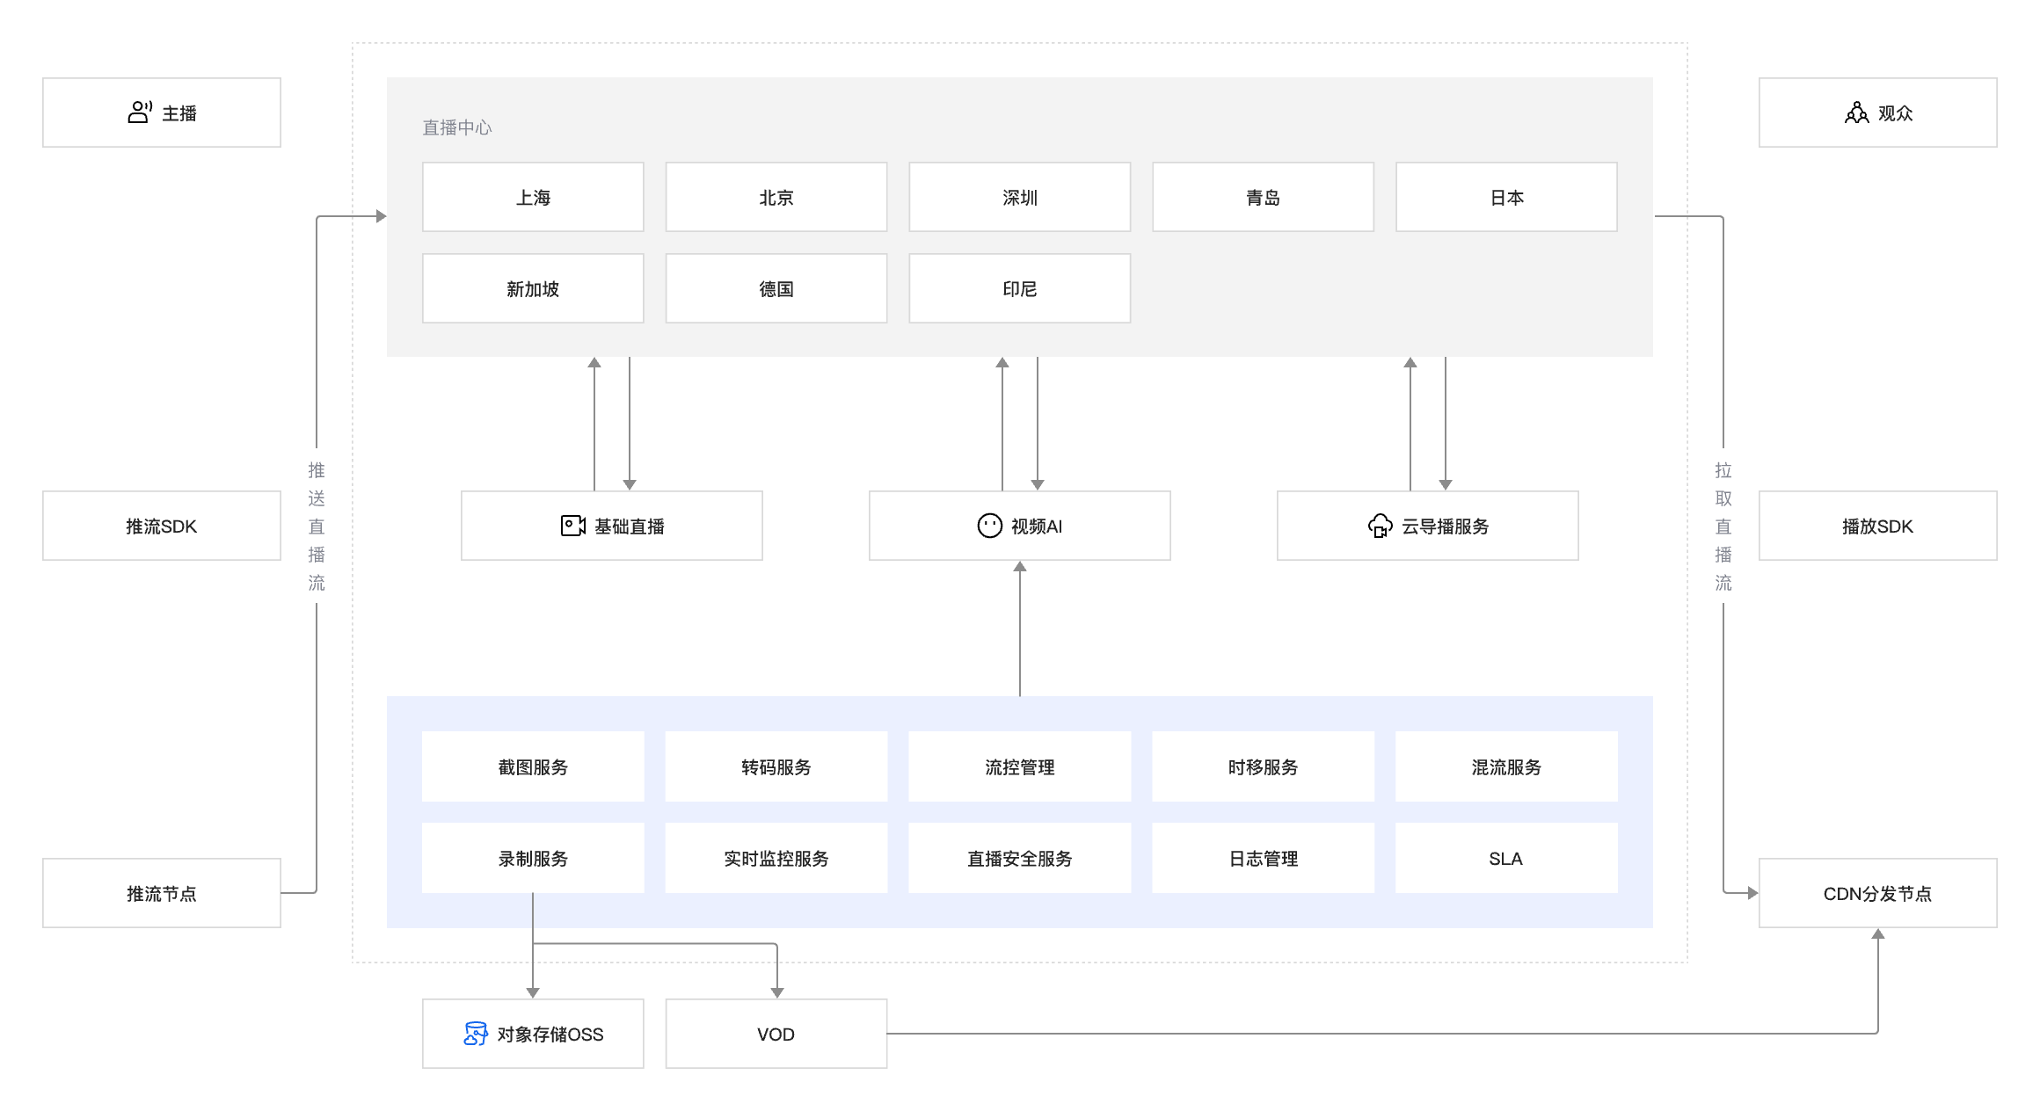Click the 直播中心 section label

coord(456,127)
